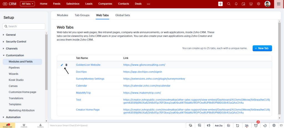Open the calendar.zoho.com URL link
The width and height of the screenshot is (284, 128).
[147, 86]
